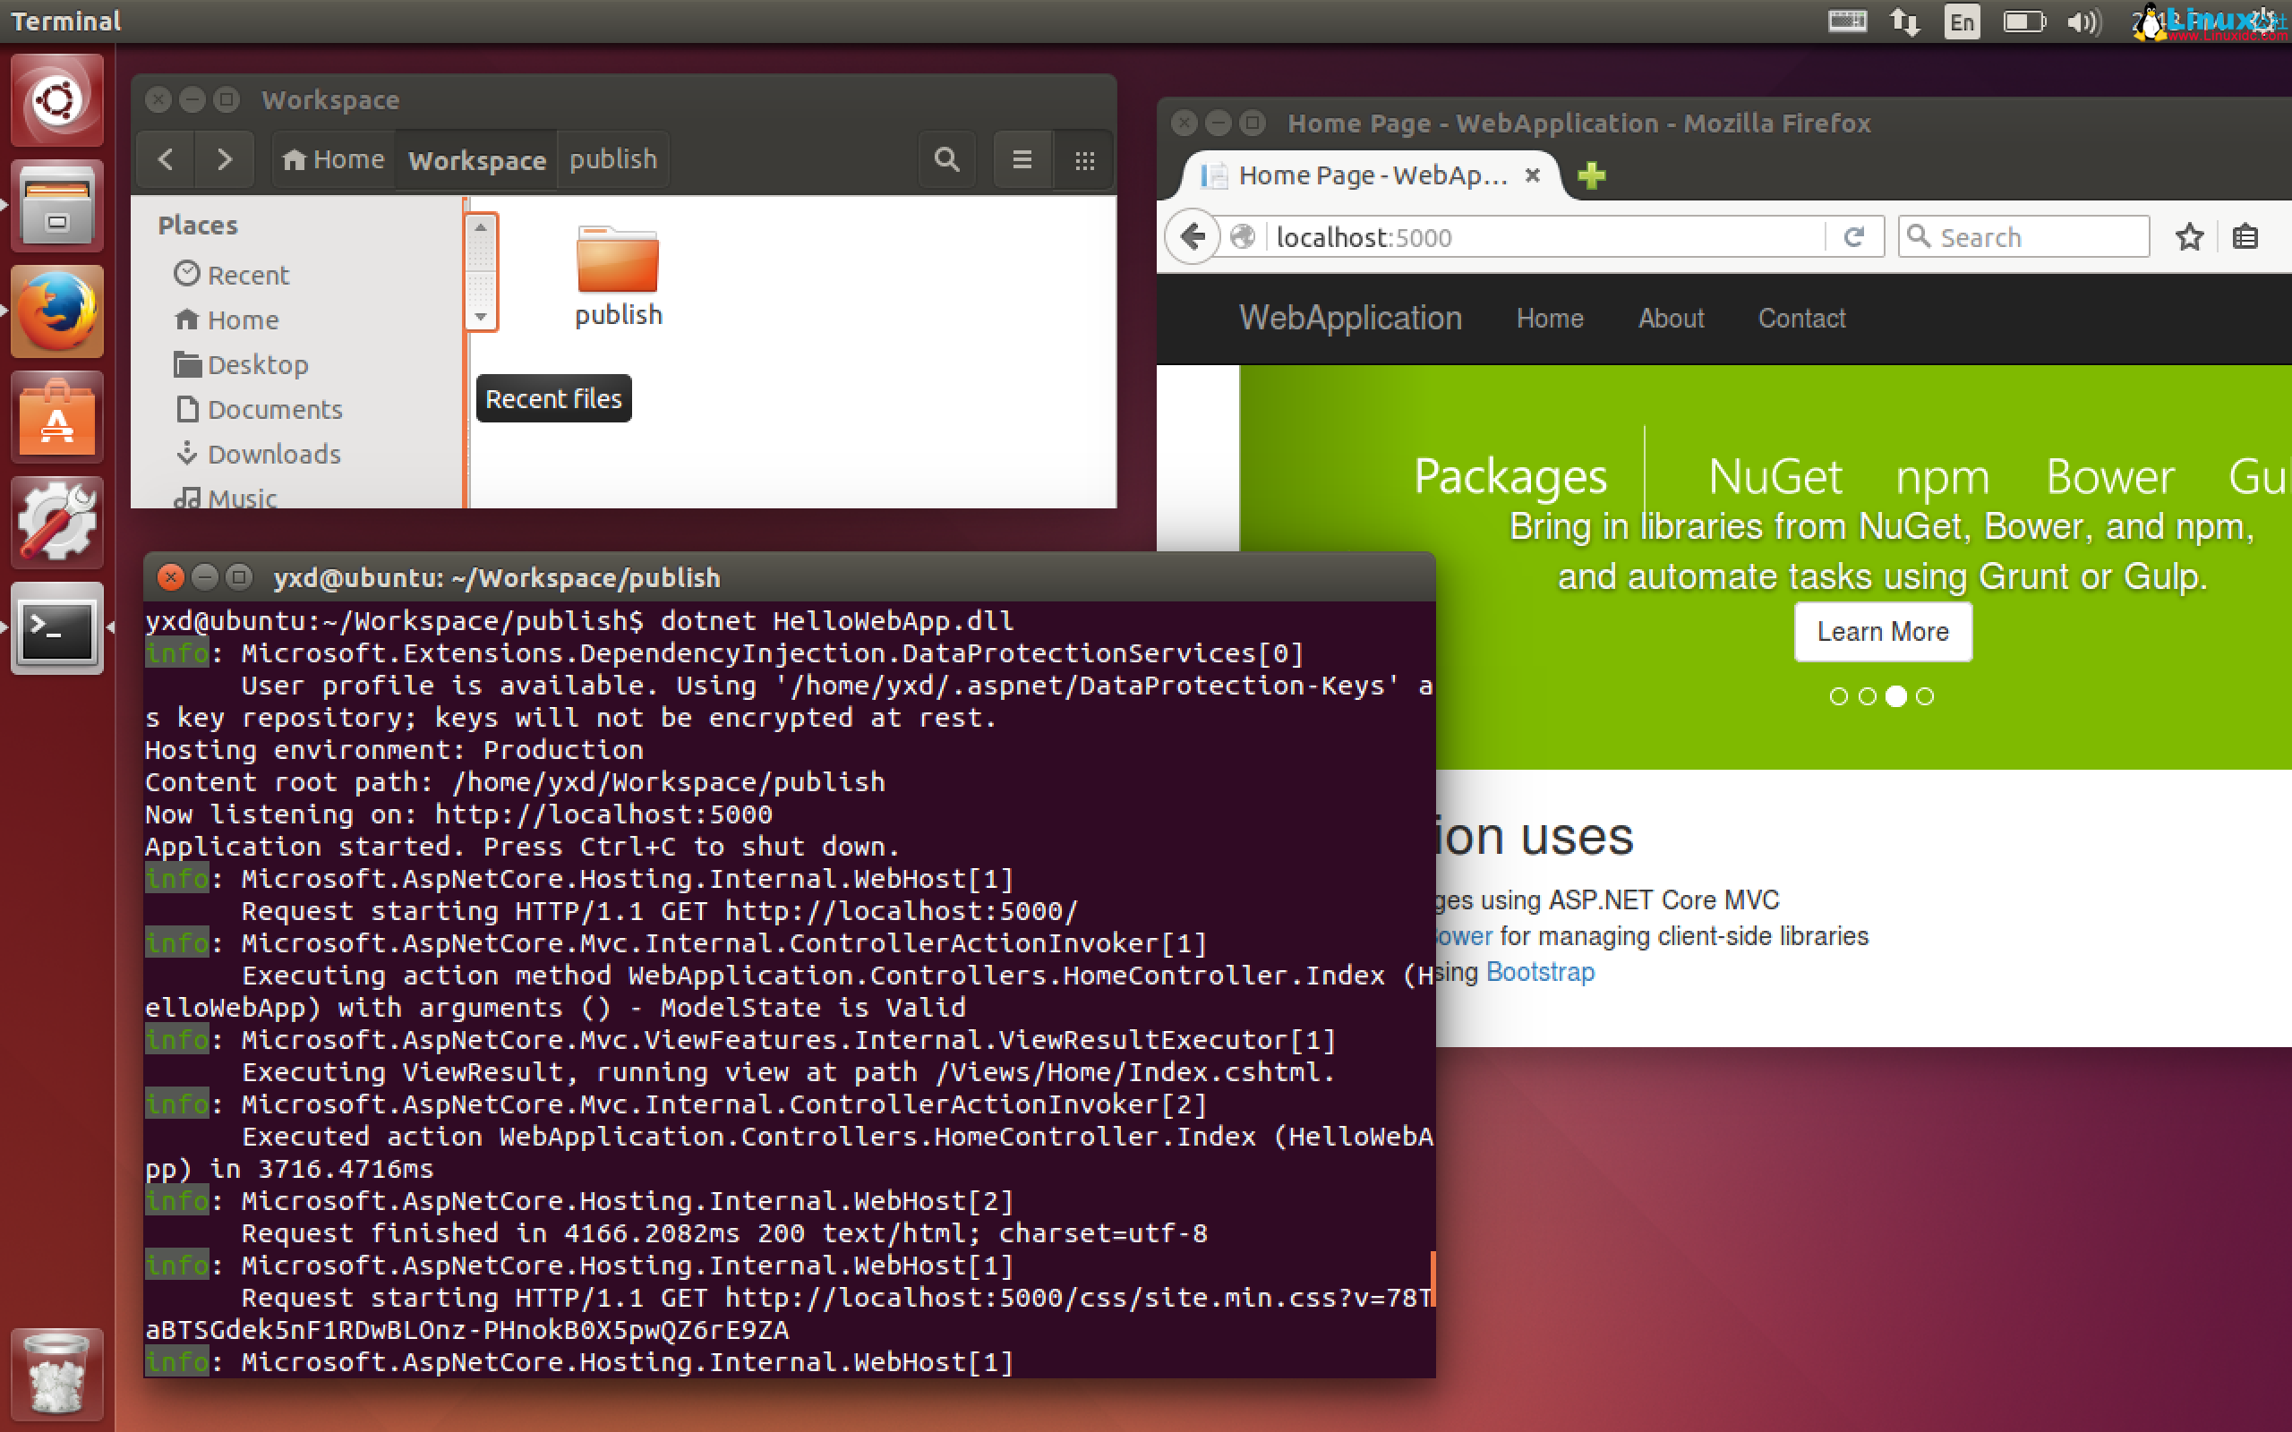Click the search icon in file manager

[946, 159]
